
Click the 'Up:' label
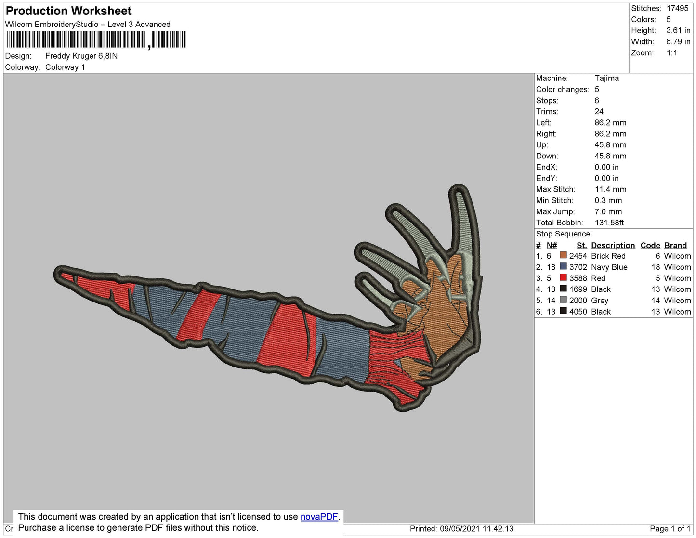[542, 145]
